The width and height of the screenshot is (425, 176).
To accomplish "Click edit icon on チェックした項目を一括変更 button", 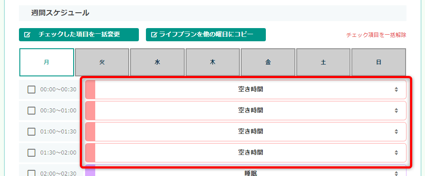I will tap(27, 35).
